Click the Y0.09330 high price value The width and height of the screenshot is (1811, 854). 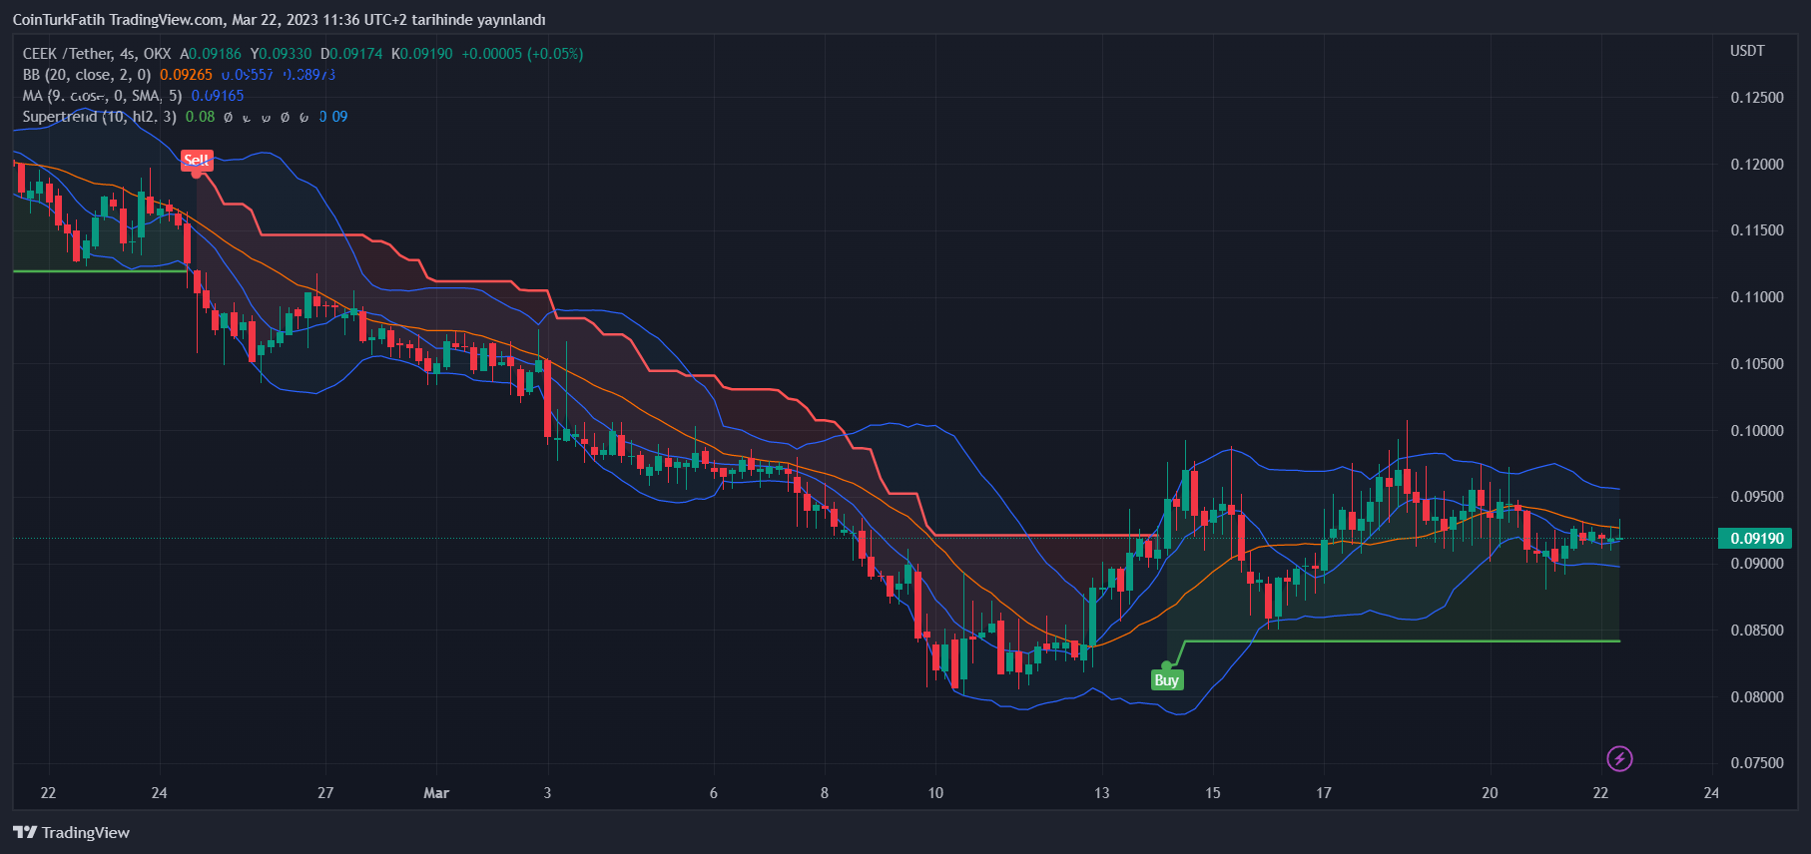click(x=281, y=54)
